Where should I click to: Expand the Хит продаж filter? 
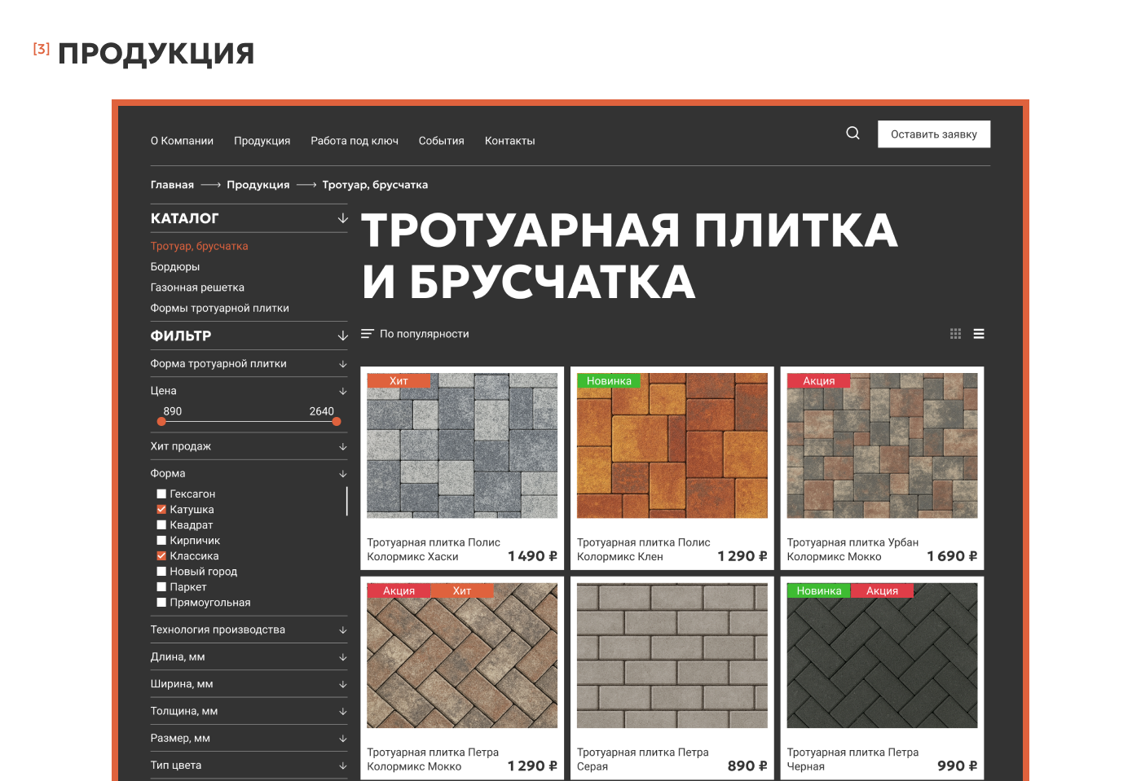[x=342, y=446]
